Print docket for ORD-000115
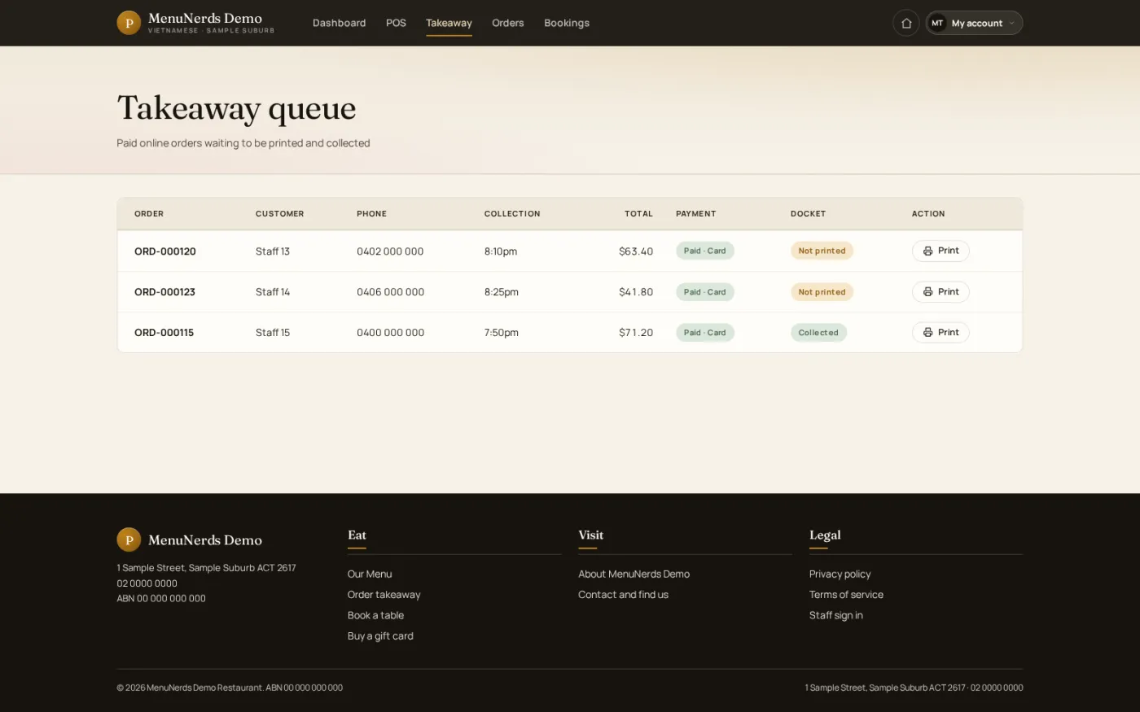The height and width of the screenshot is (712, 1140). [940, 332]
